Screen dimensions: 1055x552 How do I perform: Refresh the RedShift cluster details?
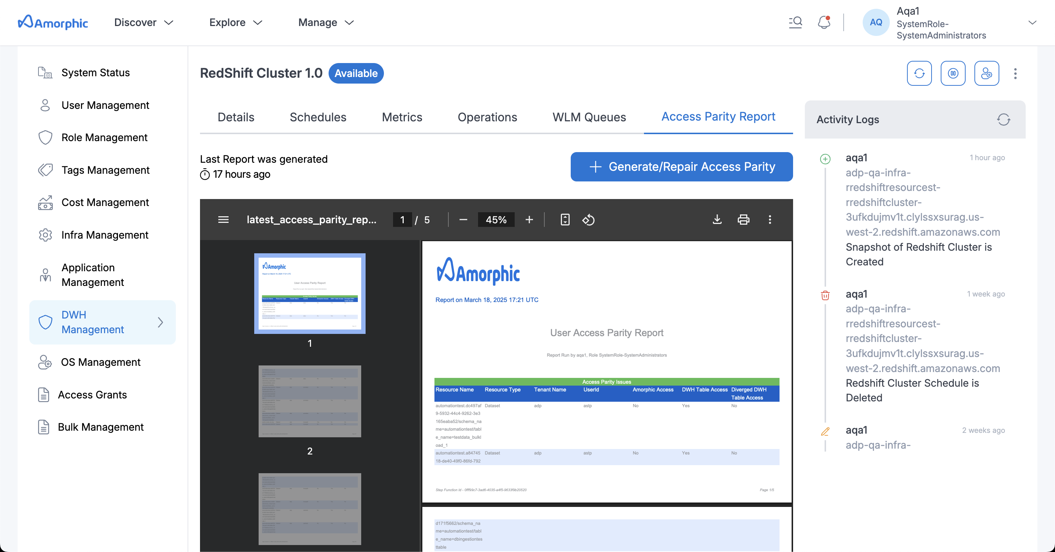coord(919,73)
